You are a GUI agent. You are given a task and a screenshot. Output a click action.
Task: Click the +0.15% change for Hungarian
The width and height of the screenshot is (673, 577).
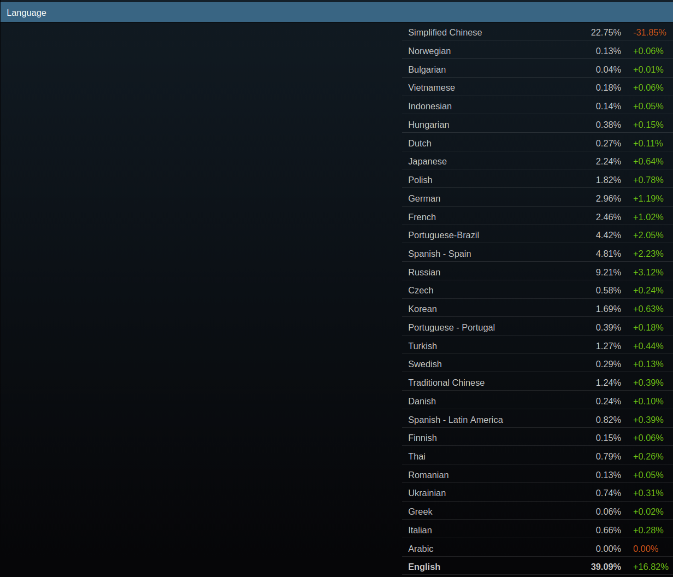click(x=648, y=125)
